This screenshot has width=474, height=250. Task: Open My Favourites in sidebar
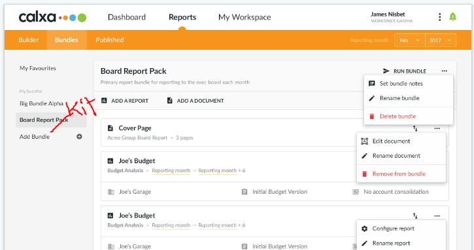click(38, 68)
